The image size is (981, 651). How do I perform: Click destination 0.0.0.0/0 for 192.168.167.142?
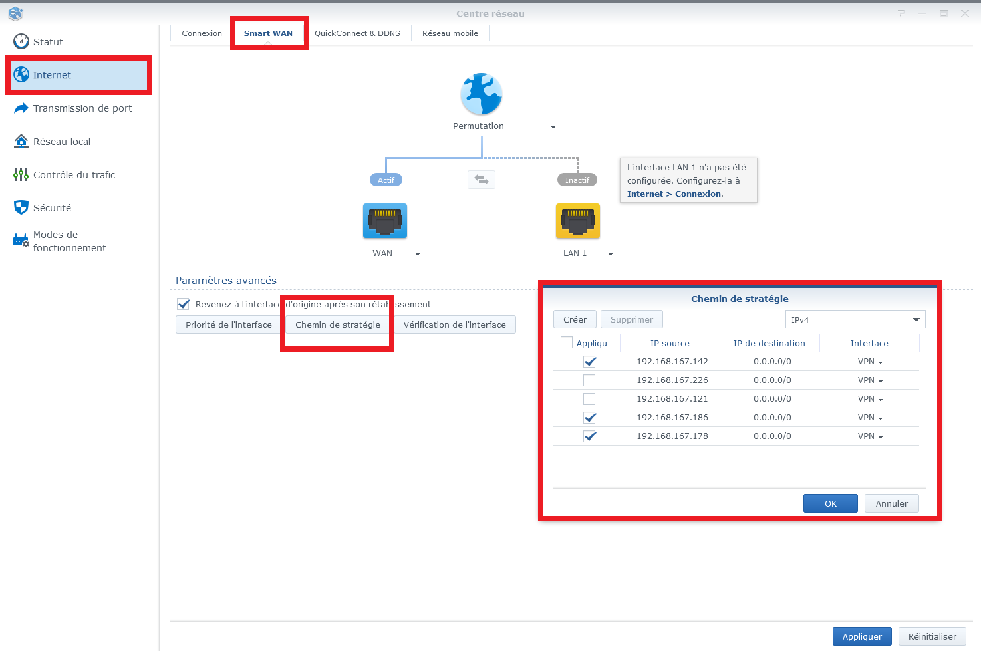pyautogui.click(x=772, y=362)
